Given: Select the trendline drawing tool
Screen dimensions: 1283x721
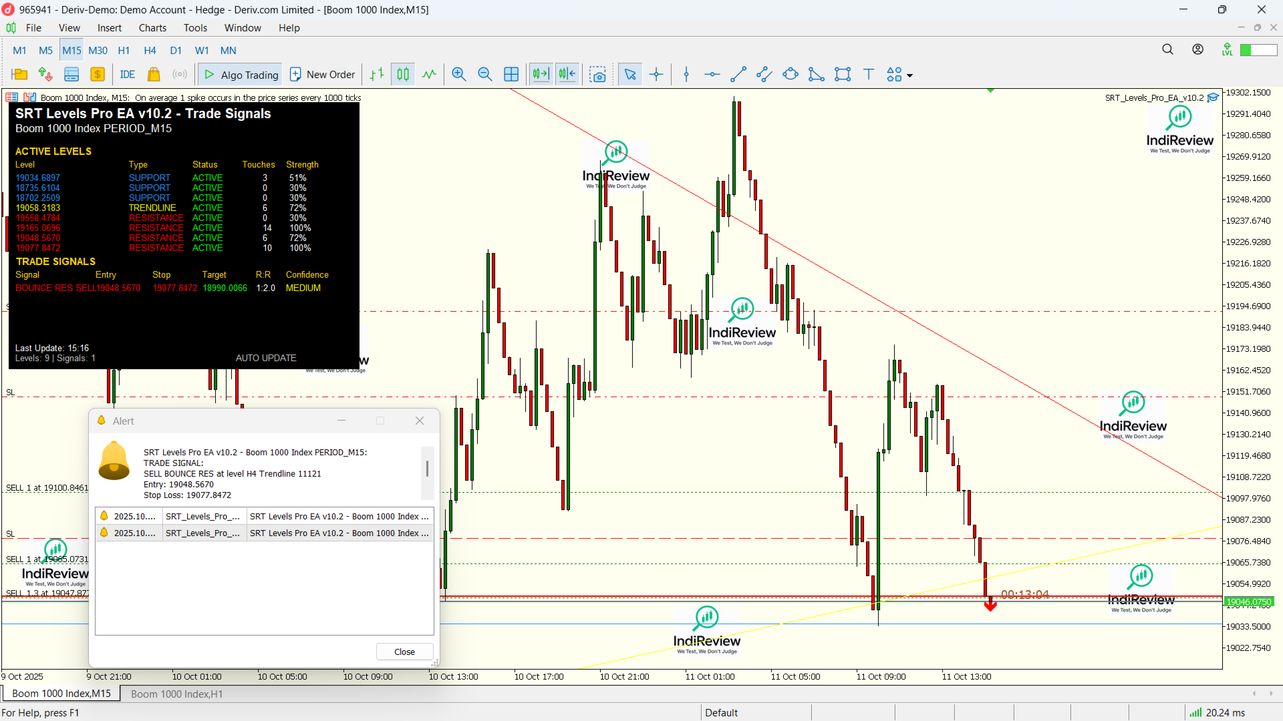Looking at the screenshot, I should tap(738, 75).
